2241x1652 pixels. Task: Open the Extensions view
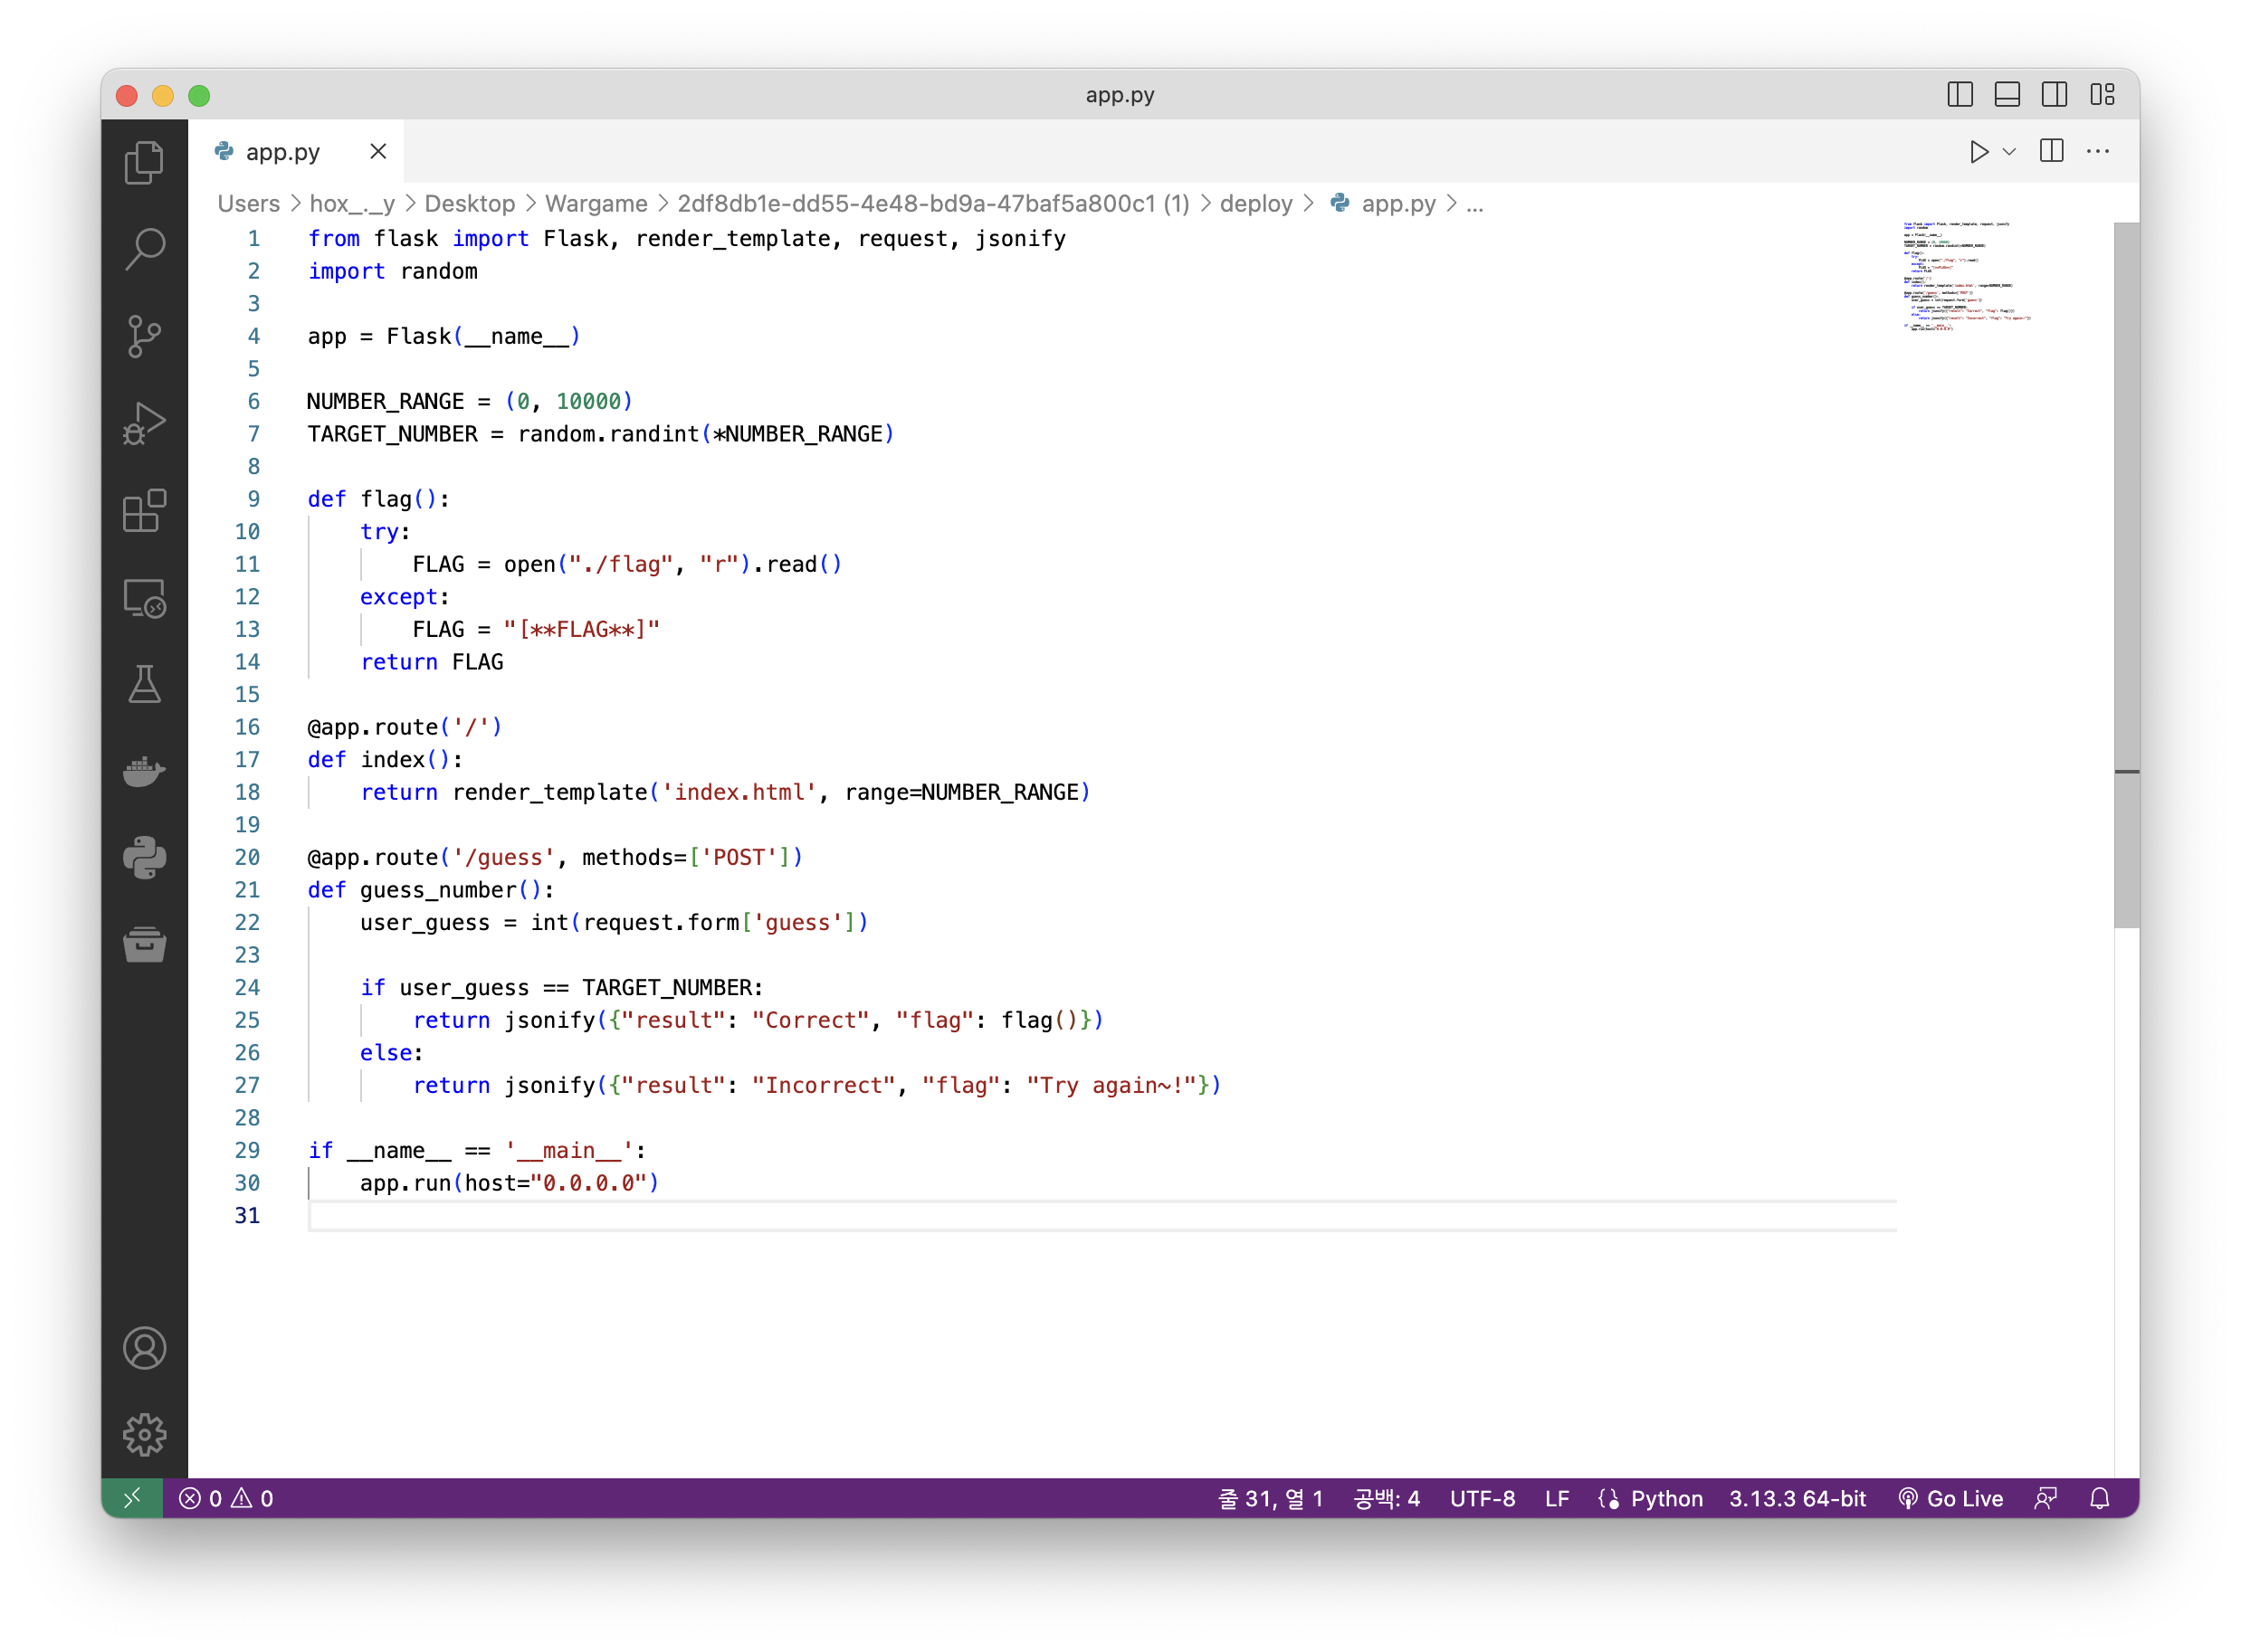point(144,511)
